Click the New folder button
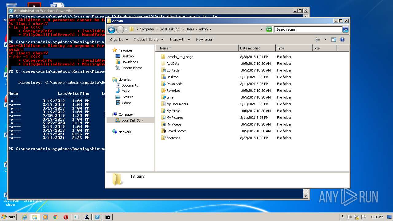 (204, 40)
